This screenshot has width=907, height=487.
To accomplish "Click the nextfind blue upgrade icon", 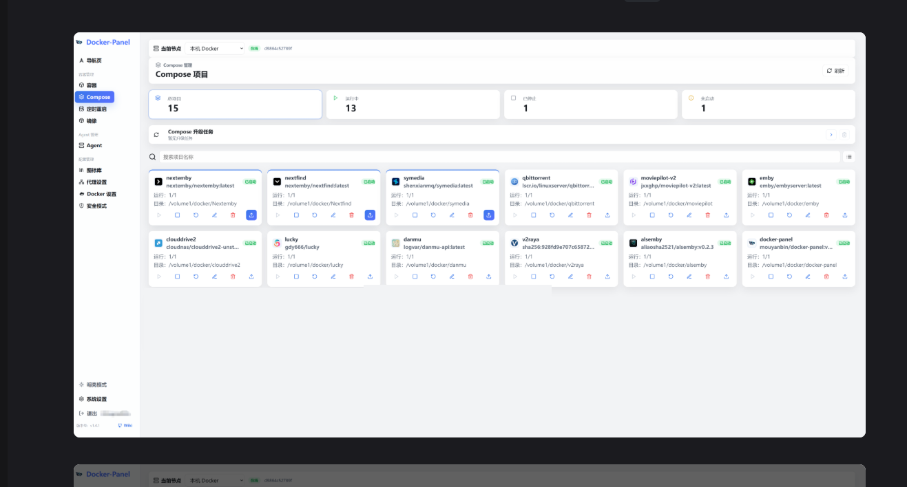I will (370, 215).
